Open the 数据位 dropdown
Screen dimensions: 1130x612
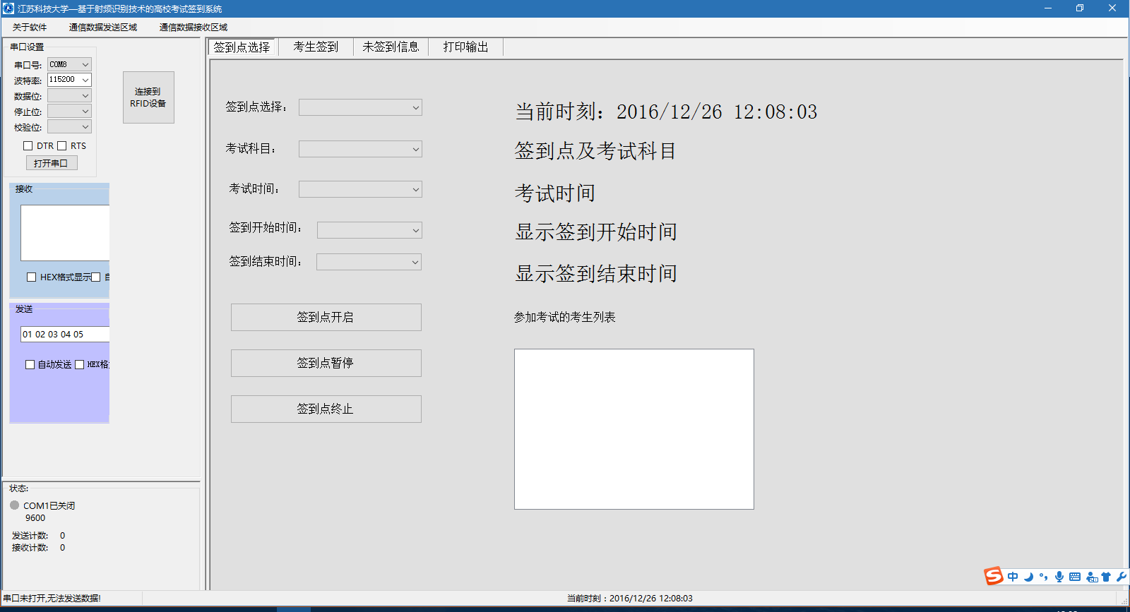click(69, 95)
